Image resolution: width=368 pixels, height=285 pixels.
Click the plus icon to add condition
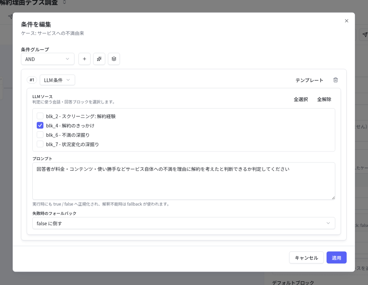tap(84, 59)
